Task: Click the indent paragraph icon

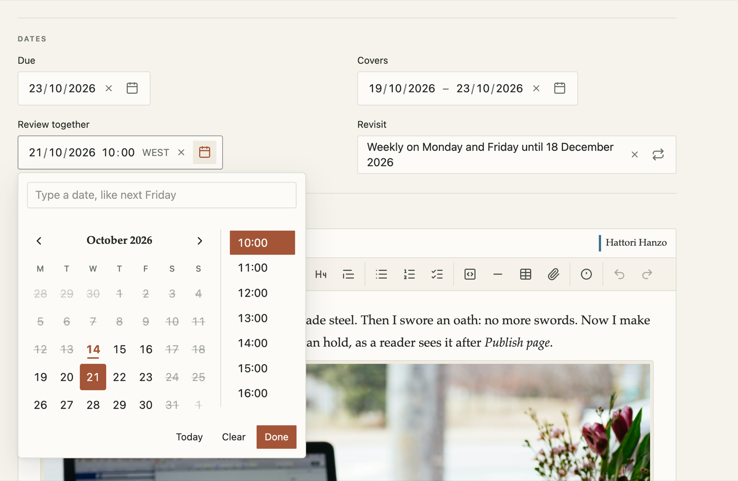Action: click(348, 274)
